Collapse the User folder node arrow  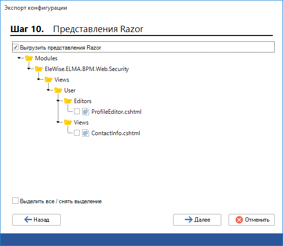pyautogui.click(x=48, y=90)
